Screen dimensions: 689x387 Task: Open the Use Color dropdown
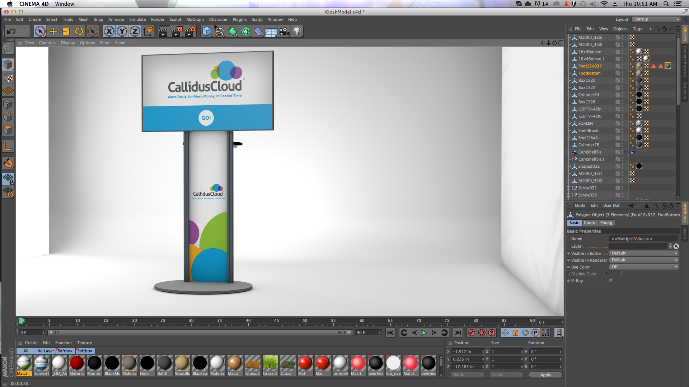point(644,267)
